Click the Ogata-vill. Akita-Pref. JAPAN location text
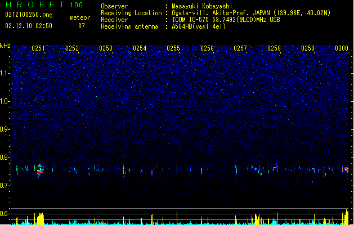The height and width of the screenshot is (225, 354). click(251, 13)
